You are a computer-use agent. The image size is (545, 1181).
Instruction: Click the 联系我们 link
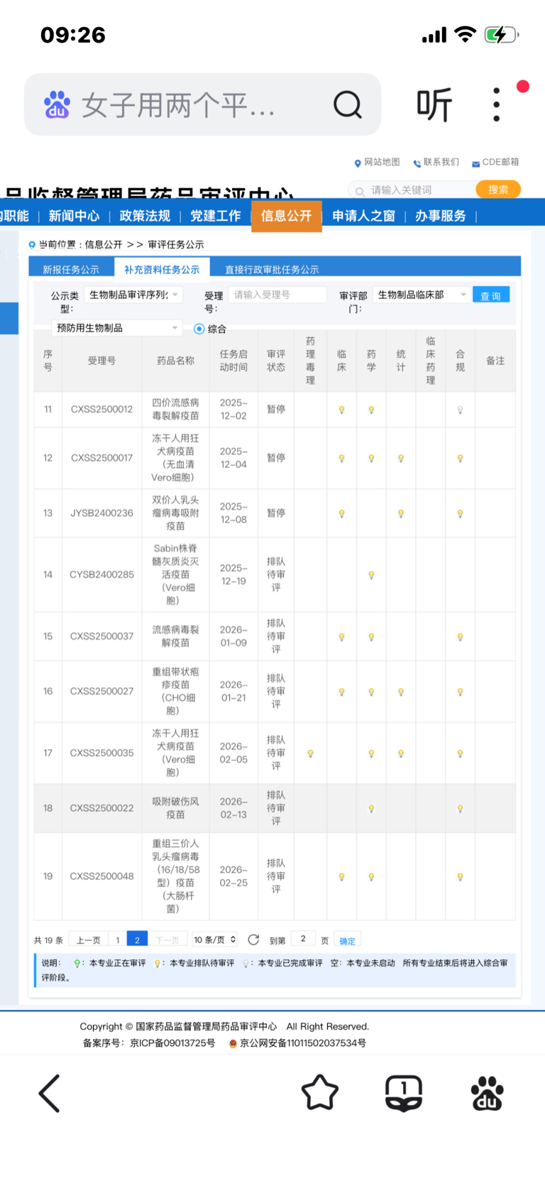tap(441, 163)
